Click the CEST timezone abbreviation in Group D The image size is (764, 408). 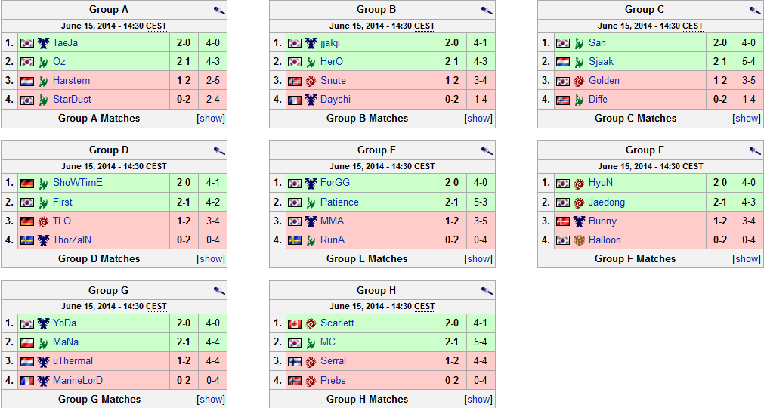tap(156, 166)
